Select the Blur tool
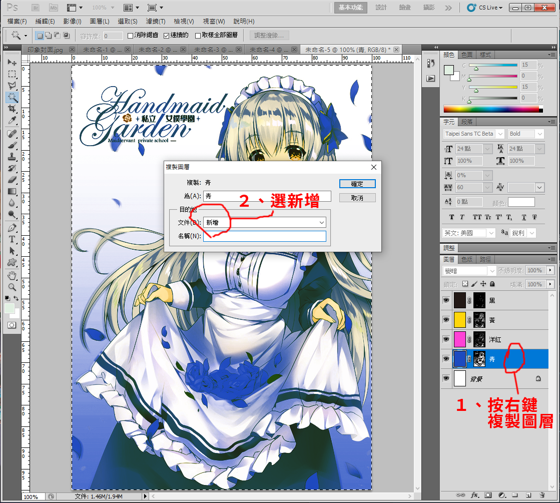This screenshot has height=503, width=560. point(12,203)
